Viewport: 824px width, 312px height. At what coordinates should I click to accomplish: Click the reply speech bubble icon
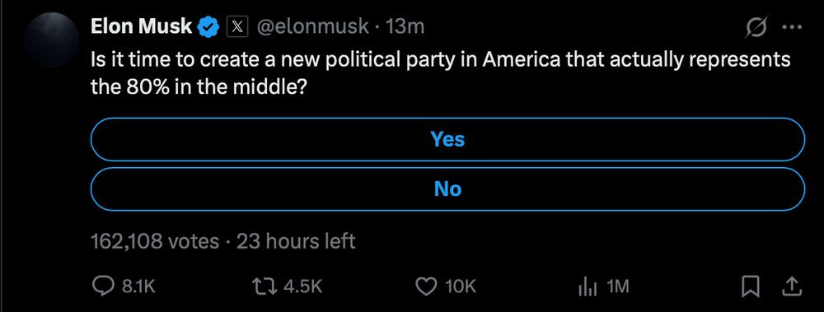click(x=101, y=286)
